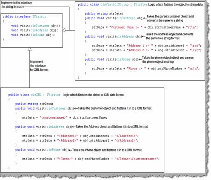Click arrow before 'Takes the address object and converts'
This screenshot has width=211, height=180.
144,36
